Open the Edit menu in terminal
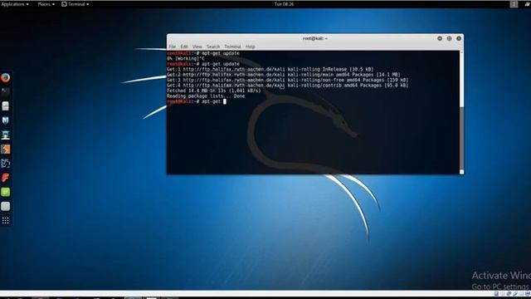The height and width of the screenshot is (299, 531). tap(184, 47)
